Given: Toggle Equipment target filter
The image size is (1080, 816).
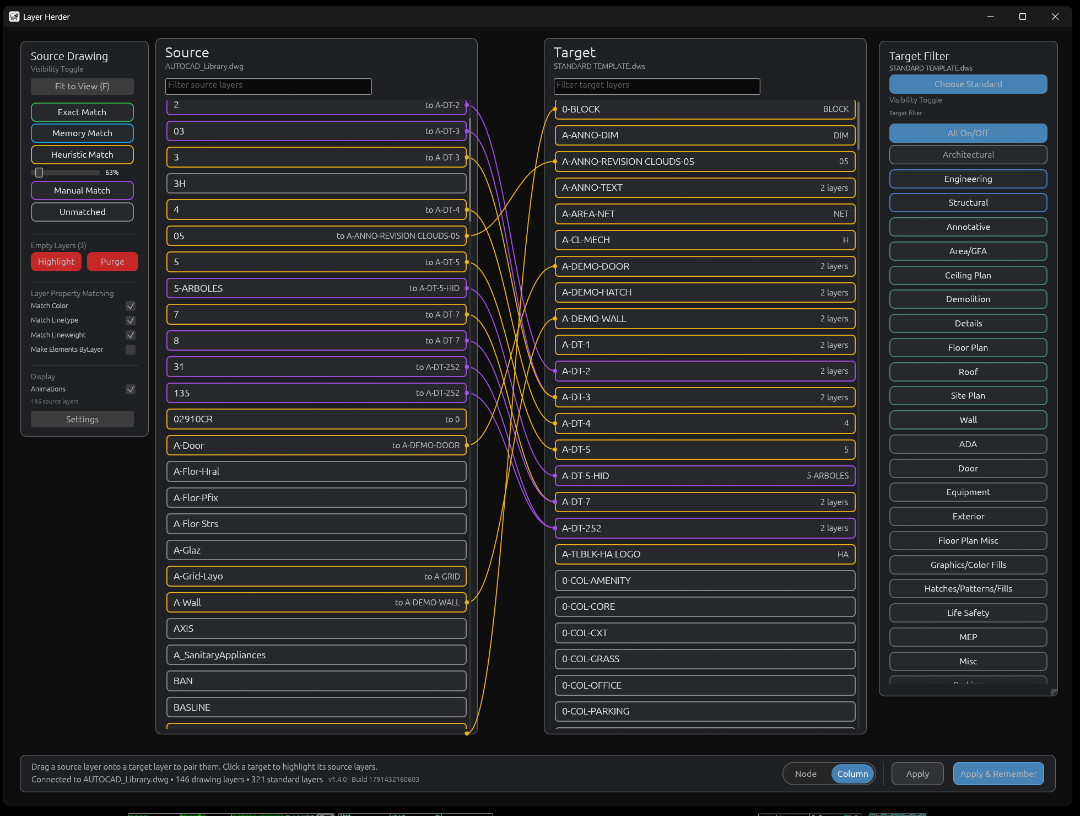Looking at the screenshot, I should 968,492.
